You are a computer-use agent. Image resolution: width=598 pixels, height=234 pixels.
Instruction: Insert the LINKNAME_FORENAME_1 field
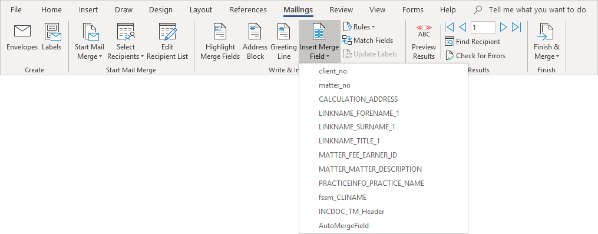[x=384, y=113]
